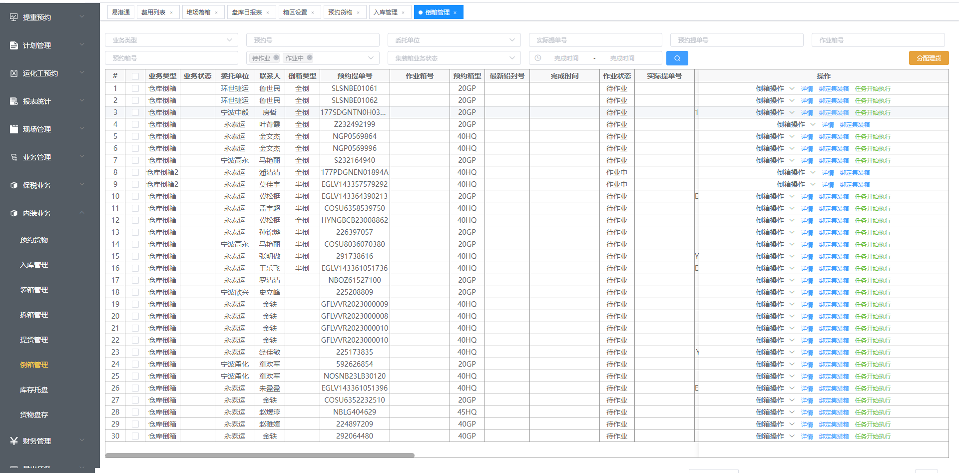Tick the select-all checkbox in table header
This screenshot has width=959, height=473.
click(135, 76)
